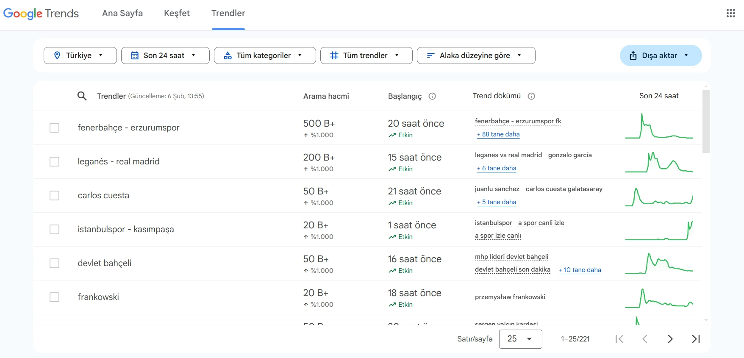Select the leganés - real madrid checkbox
Screen dimensions: 744x358
[54, 161]
